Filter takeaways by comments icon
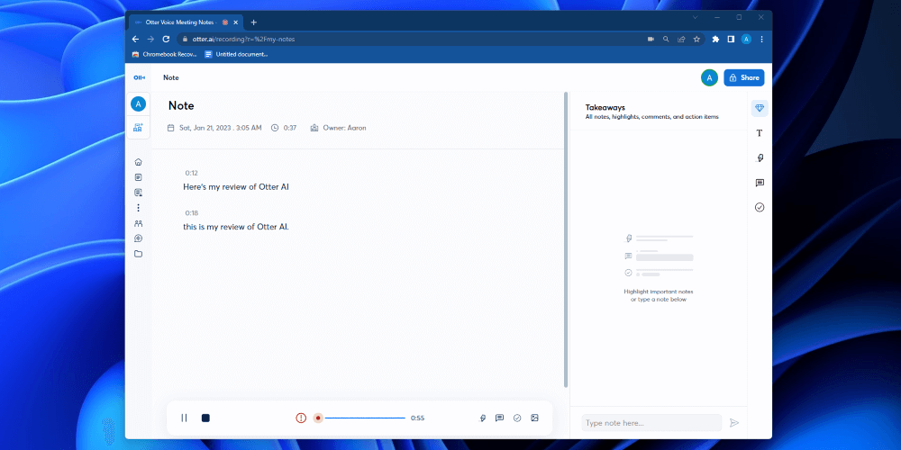This screenshot has width=901, height=450. tap(760, 183)
